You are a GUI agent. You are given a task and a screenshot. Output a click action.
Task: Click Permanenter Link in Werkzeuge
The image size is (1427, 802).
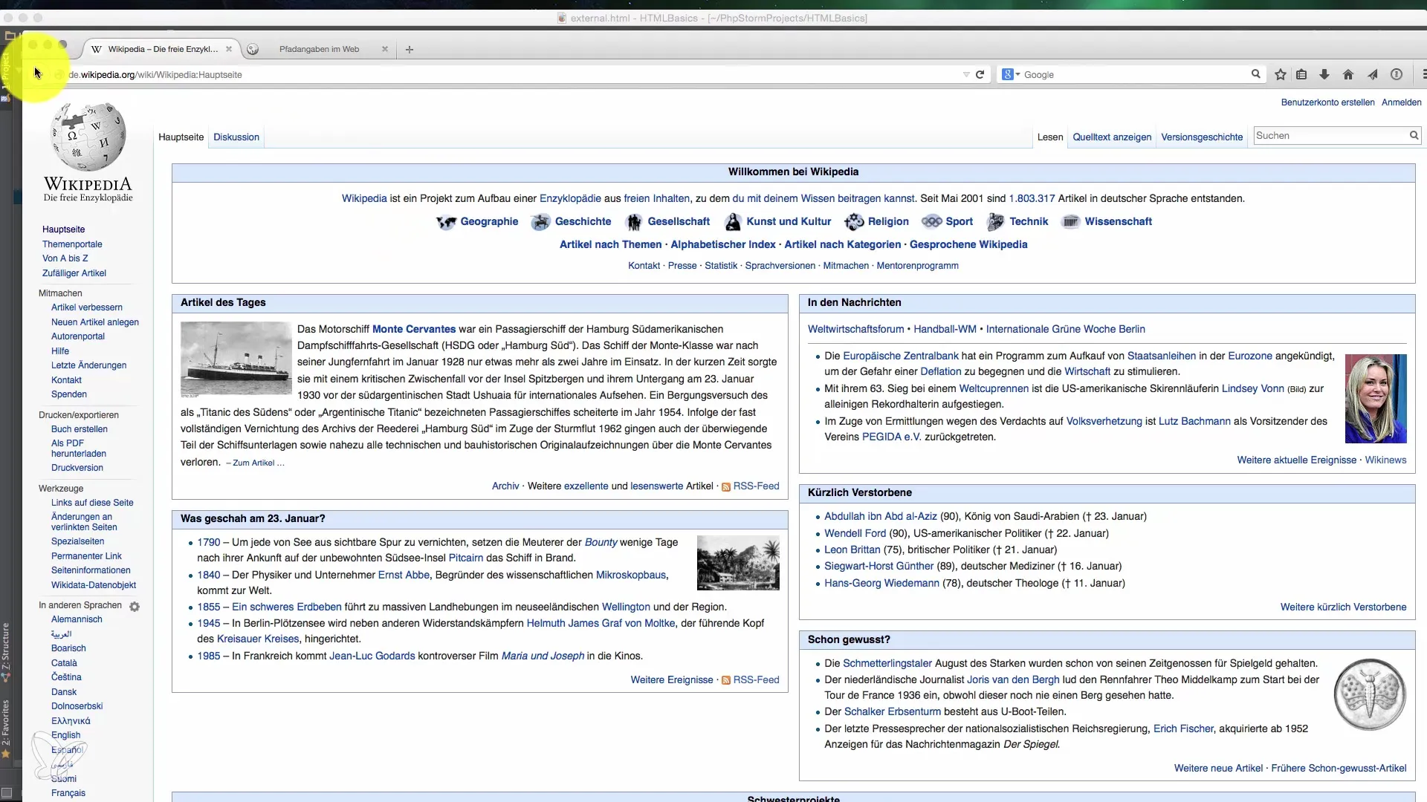pyautogui.click(x=86, y=555)
